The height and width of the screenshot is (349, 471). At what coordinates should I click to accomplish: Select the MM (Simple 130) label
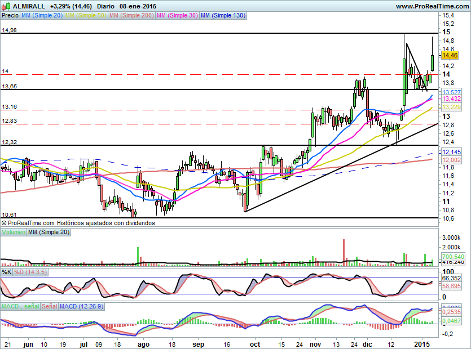point(223,16)
